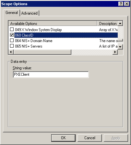The width and height of the screenshot is (131, 145).
Task: Click the 'A list of IP a' description cell
Action: coord(108,46)
